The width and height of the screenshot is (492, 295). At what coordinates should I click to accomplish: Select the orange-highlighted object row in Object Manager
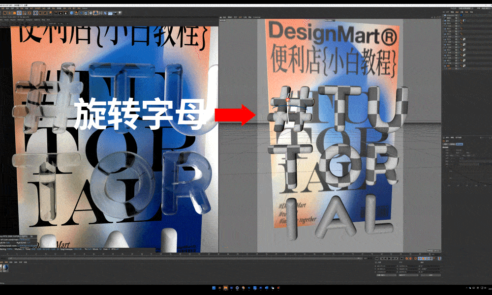click(x=448, y=66)
